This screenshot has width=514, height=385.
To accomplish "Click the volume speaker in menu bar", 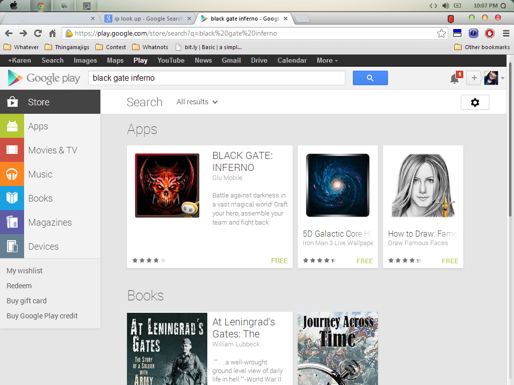I will coord(446,6).
